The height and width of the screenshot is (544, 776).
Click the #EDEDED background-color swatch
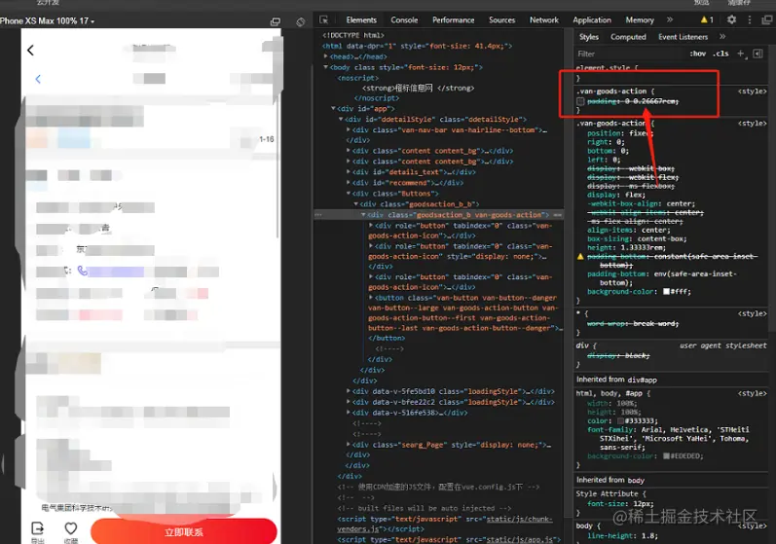click(666, 456)
